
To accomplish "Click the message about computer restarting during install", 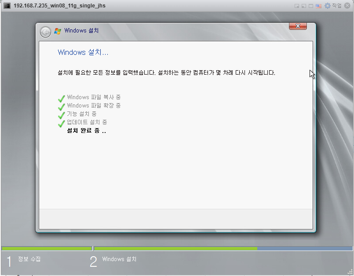I will (166, 72).
